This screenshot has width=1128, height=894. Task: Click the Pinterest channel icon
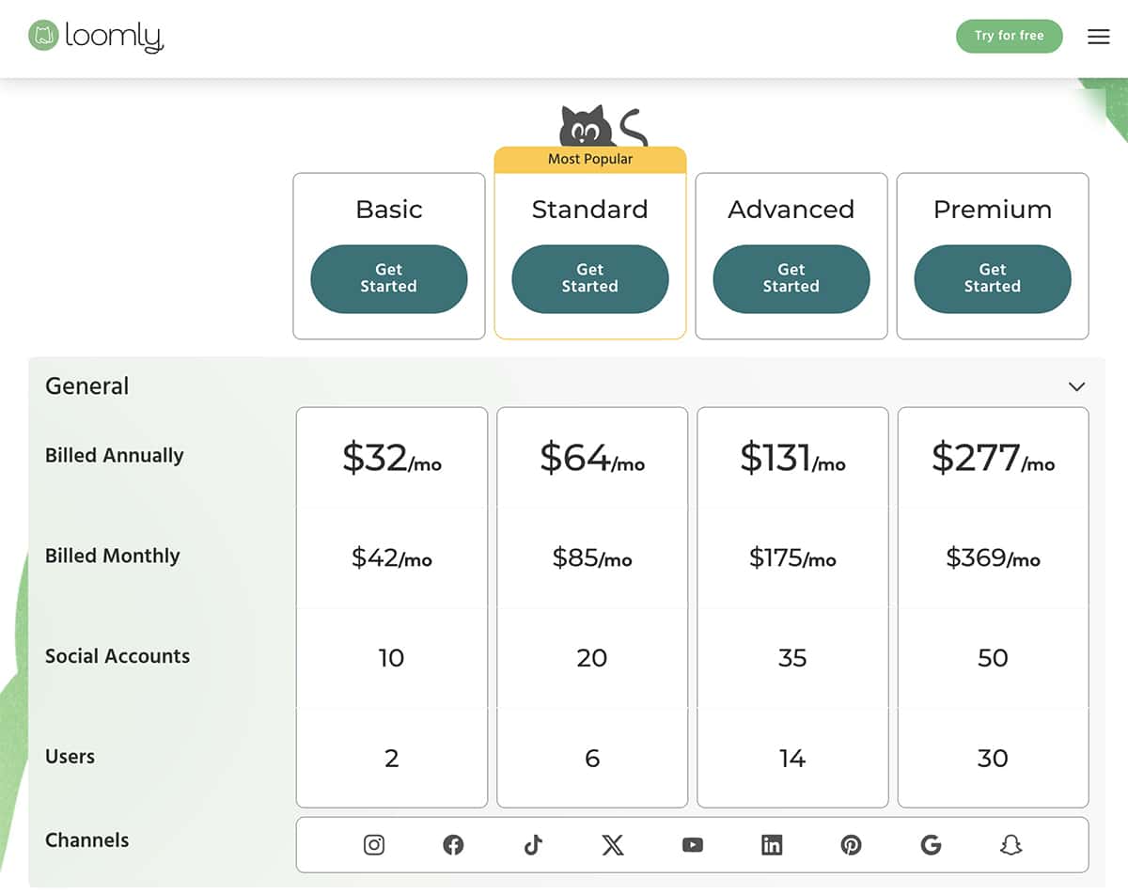851,845
